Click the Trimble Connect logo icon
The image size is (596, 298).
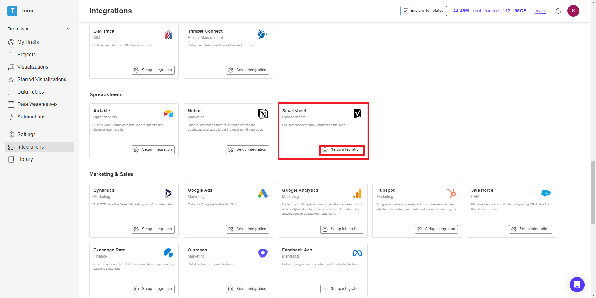click(263, 34)
